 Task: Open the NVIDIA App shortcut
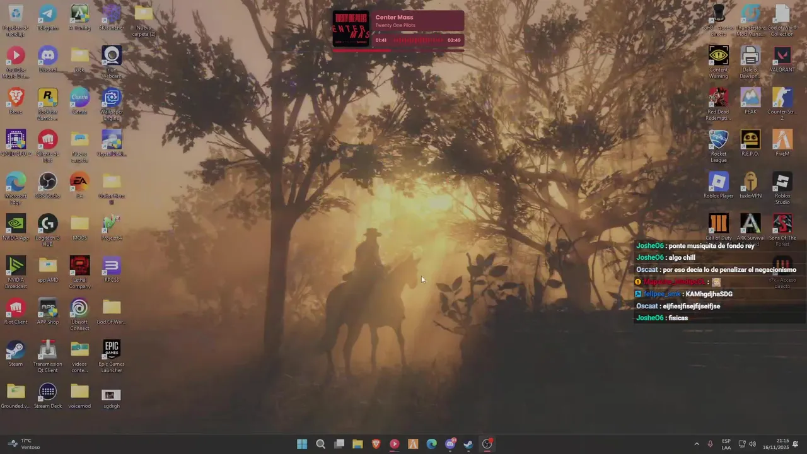(16, 228)
